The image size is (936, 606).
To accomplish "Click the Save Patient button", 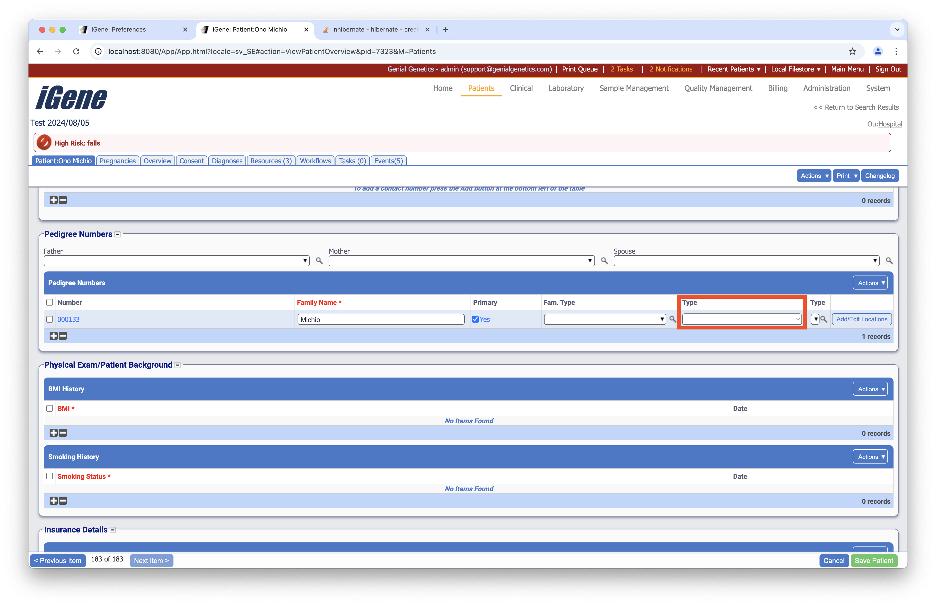I will click(x=873, y=560).
